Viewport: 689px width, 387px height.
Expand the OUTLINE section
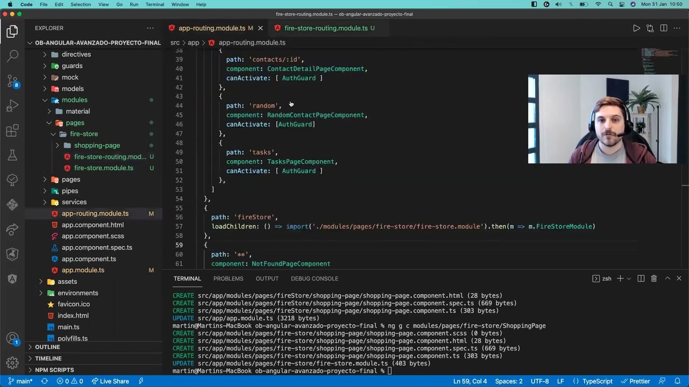coord(47,347)
